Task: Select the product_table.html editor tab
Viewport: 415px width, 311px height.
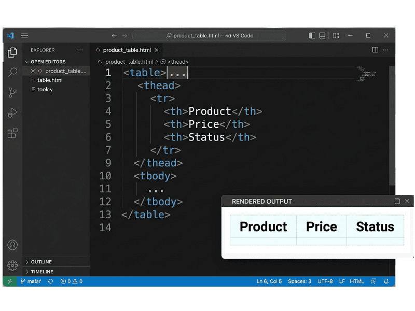Action: click(127, 50)
